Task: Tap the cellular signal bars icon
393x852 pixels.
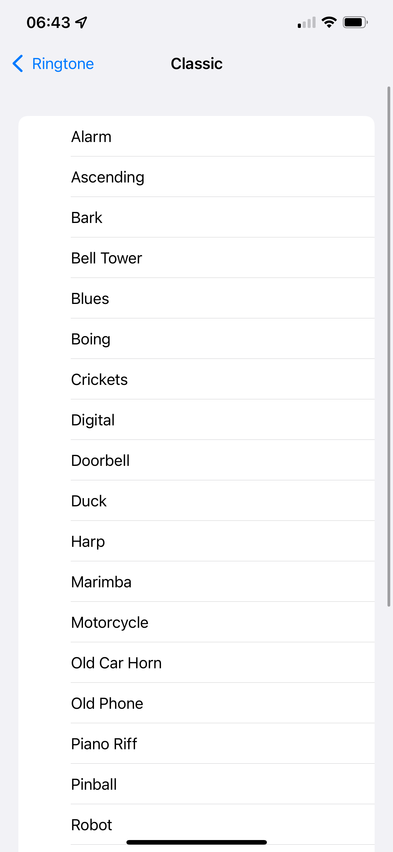Action: [307, 22]
